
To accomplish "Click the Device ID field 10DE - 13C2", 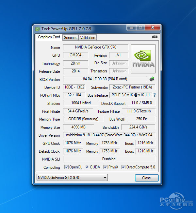I will click(74, 87).
